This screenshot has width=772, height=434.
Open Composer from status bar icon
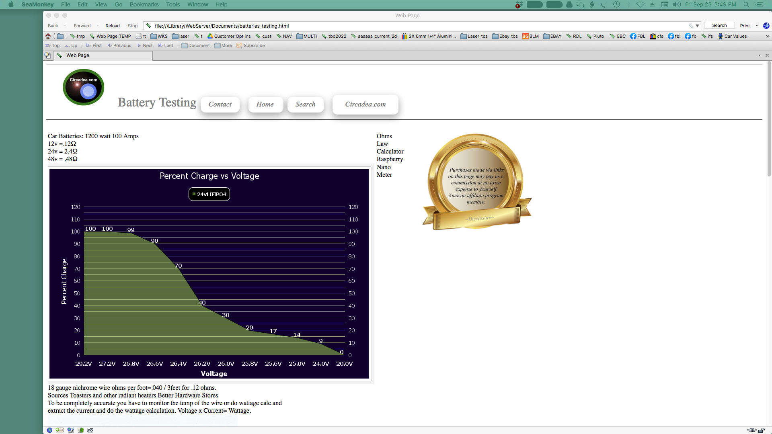pyautogui.click(x=70, y=430)
